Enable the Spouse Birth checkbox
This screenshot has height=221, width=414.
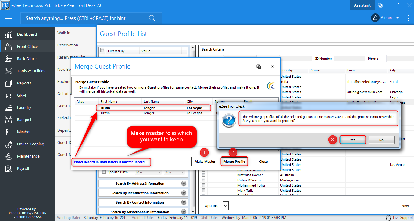point(104,172)
